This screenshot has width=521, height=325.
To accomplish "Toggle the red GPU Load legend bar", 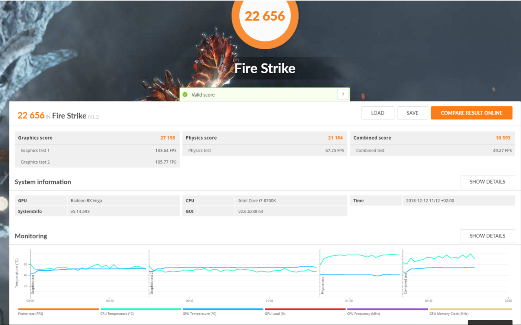I will tap(305, 310).
